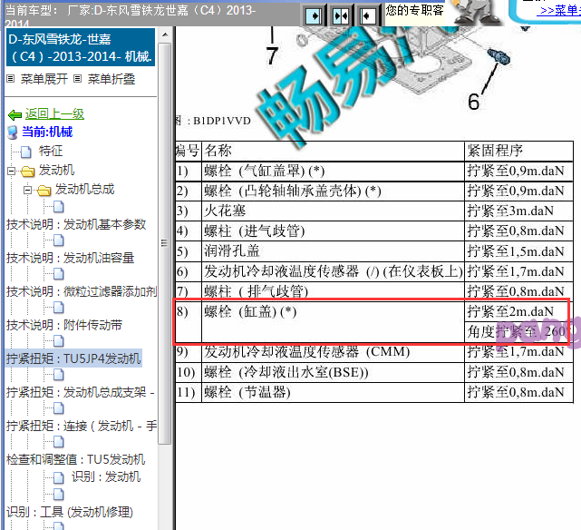Open 技术说明:发动机基本参数
Viewport: 581px width, 530px height.
tap(76, 224)
